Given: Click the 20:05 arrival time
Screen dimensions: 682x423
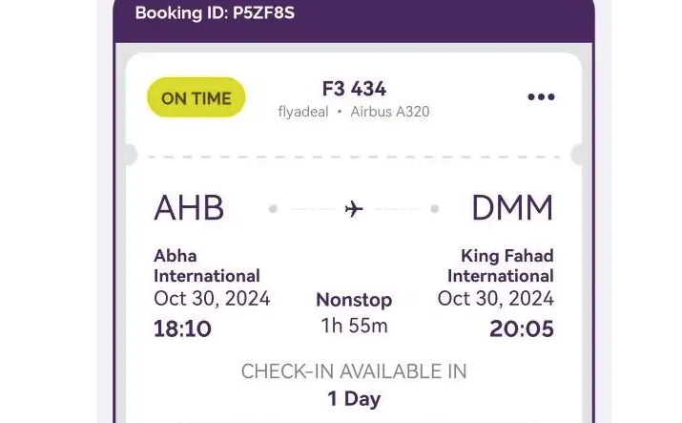Looking at the screenshot, I should (522, 329).
